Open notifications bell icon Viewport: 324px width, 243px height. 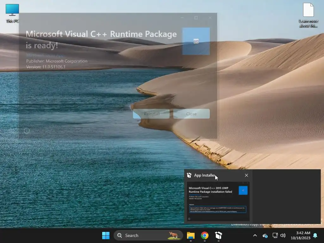coord(315,235)
